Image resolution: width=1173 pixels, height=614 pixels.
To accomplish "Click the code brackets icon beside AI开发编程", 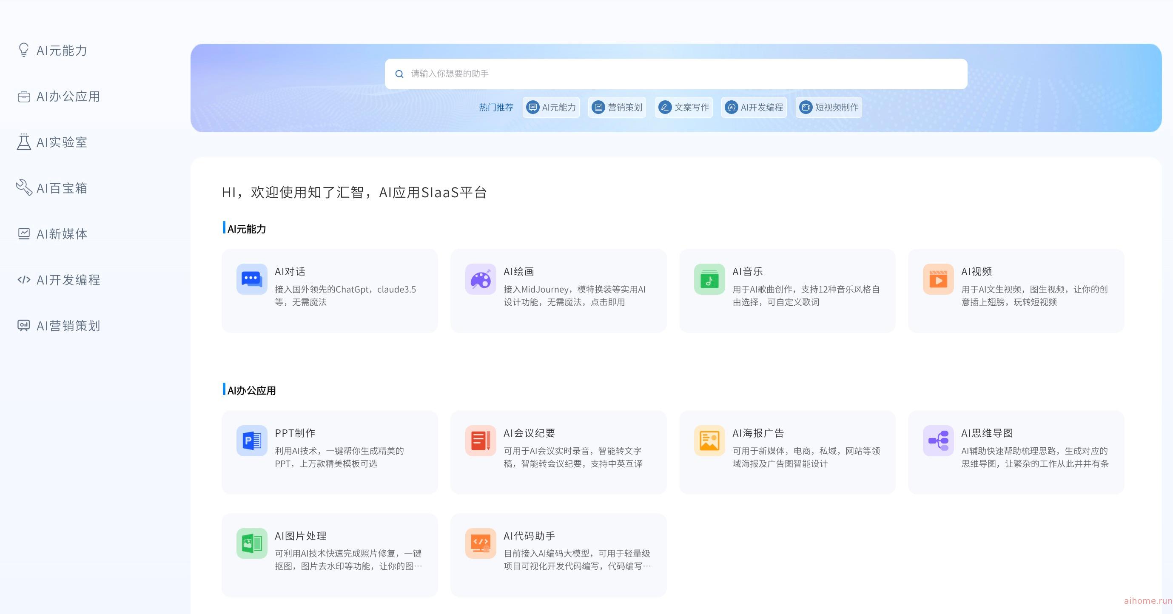I will [24, 279].
